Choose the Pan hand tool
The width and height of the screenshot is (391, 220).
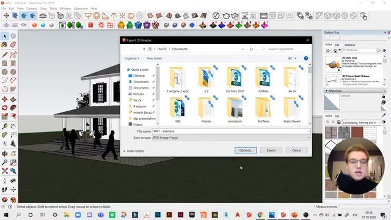(x=13, y=153)
